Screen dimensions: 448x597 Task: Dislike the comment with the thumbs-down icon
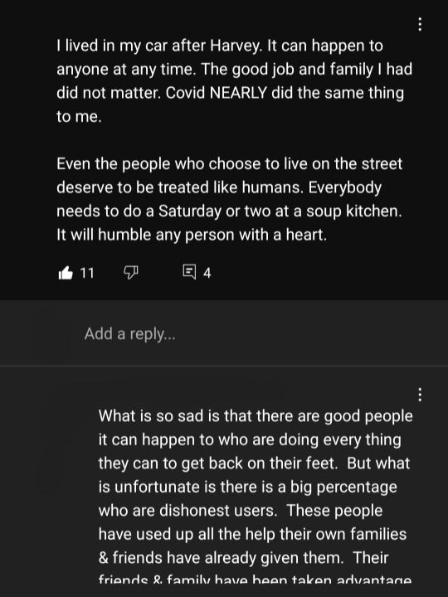click(x=131, y=273)
